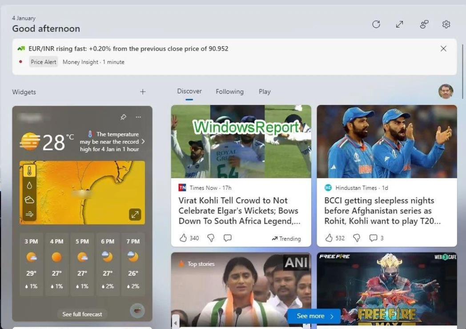The width and height of the screenshot is (466, 329).
Task: Open comments on the Virat Kohli article
Action: coord(227,238)
